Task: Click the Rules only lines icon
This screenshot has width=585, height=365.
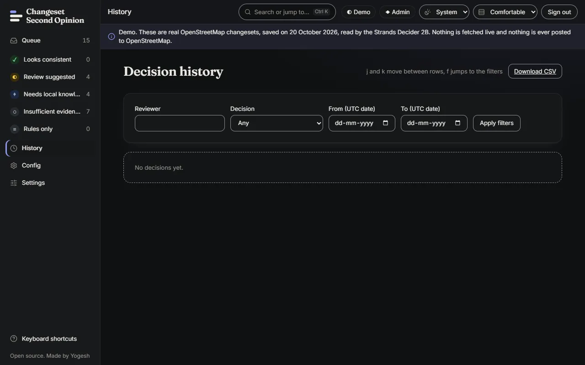Action: coord(15,129)
